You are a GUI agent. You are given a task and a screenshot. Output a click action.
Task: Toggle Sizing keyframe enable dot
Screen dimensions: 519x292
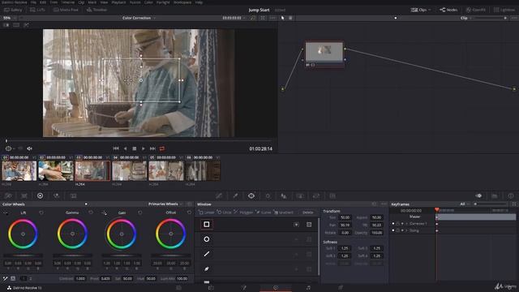coord(393,230)
